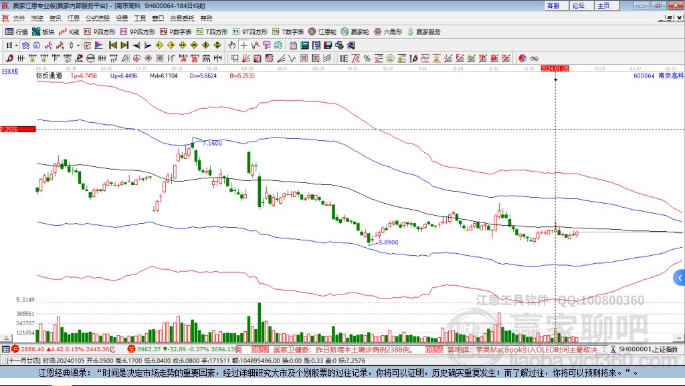This screenshot has height=386, width=685.
Task: Click the red 2024-01-05 date marker
Action: pos(555,68)
